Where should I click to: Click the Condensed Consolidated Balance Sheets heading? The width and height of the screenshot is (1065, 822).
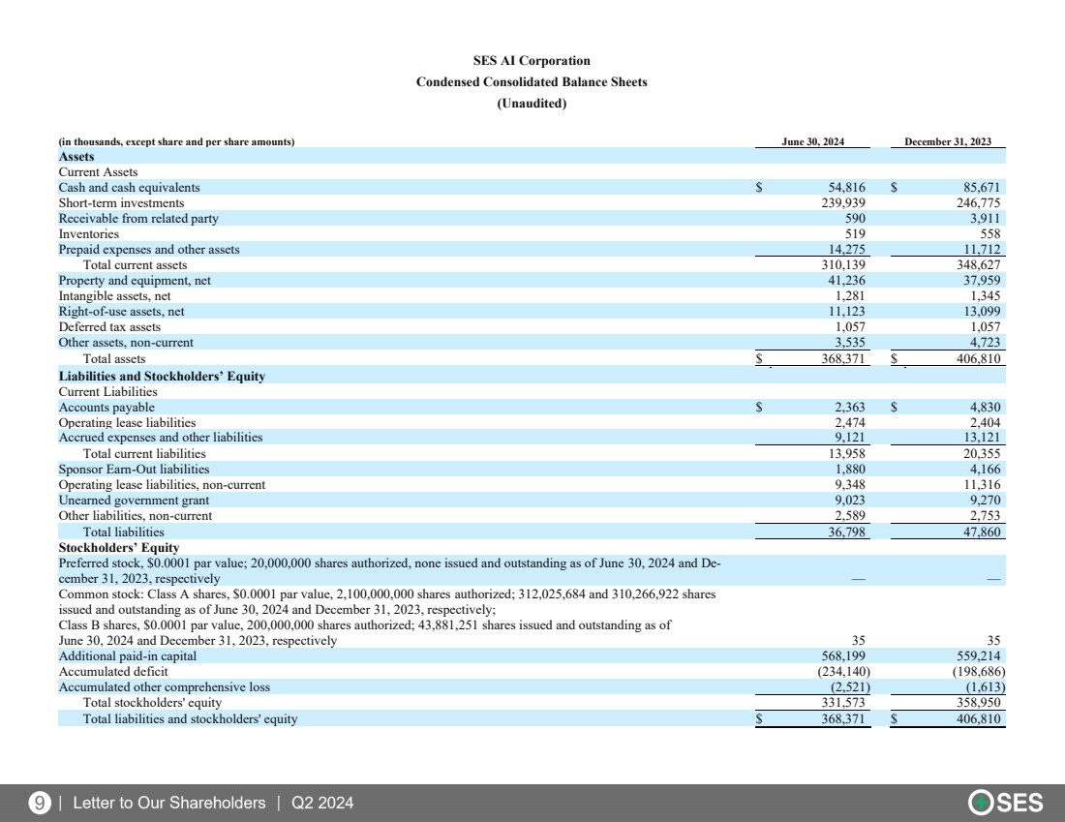pos(532,82)
